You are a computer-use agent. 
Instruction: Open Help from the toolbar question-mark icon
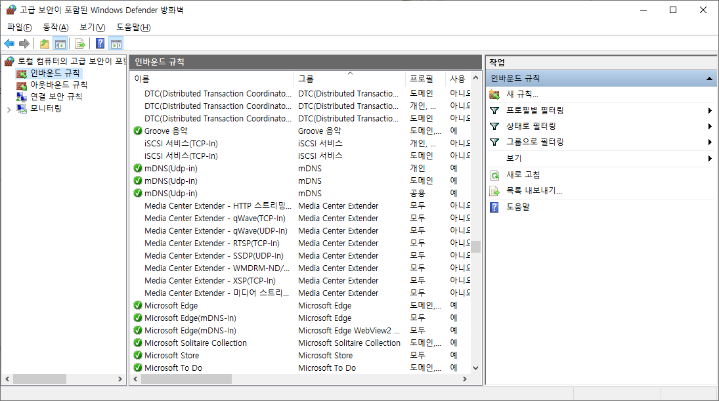pyautogui.click(x=100, y=43)
